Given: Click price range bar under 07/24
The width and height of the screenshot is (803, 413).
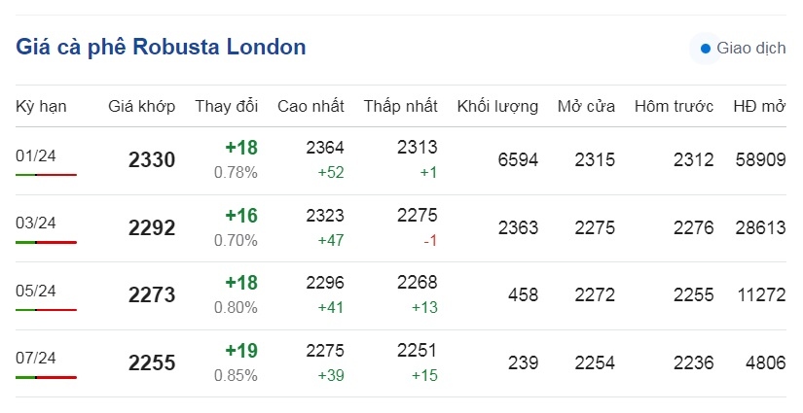Looking at the screenshot, I should 46,377.
